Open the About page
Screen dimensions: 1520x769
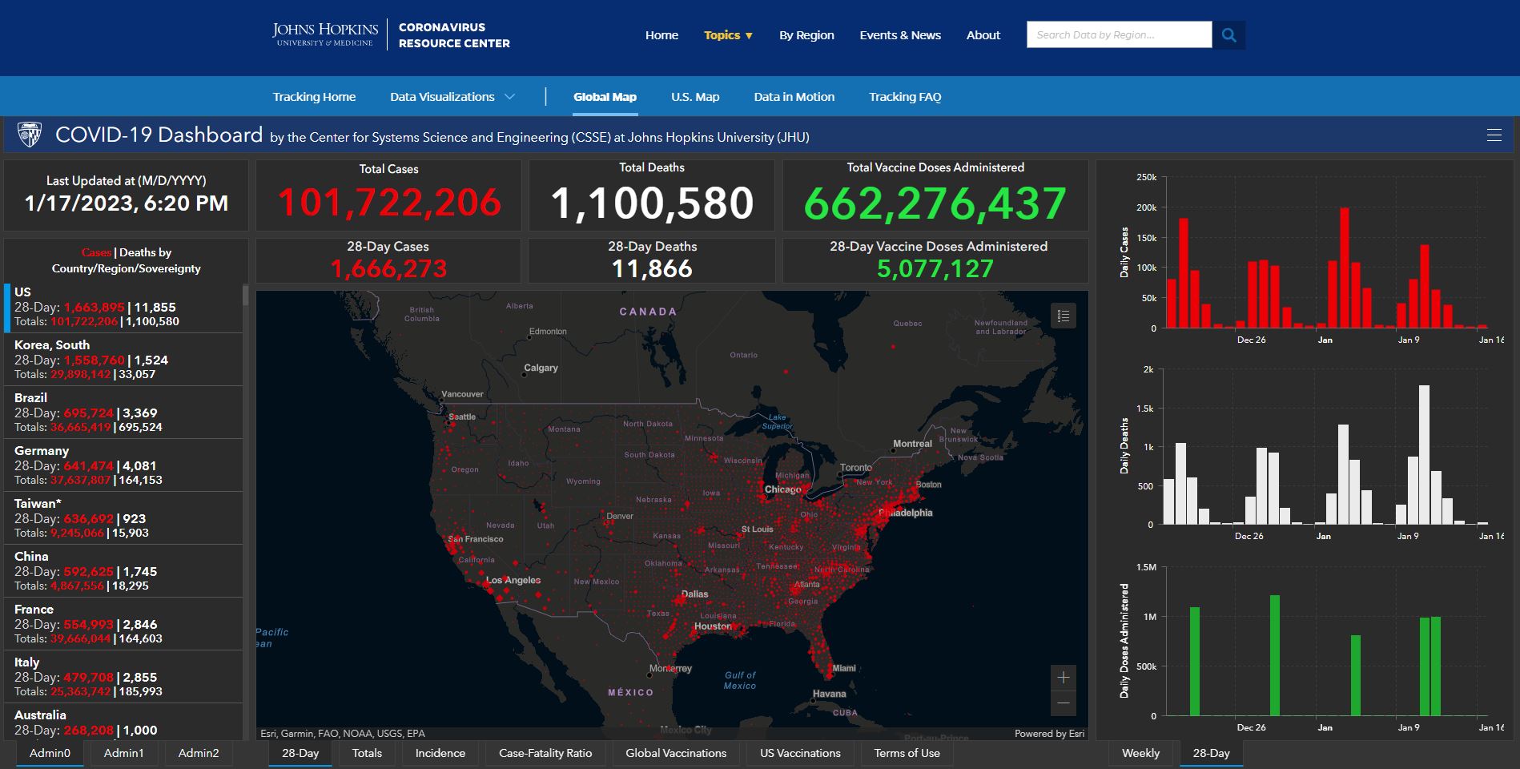(x=983, y=35)
